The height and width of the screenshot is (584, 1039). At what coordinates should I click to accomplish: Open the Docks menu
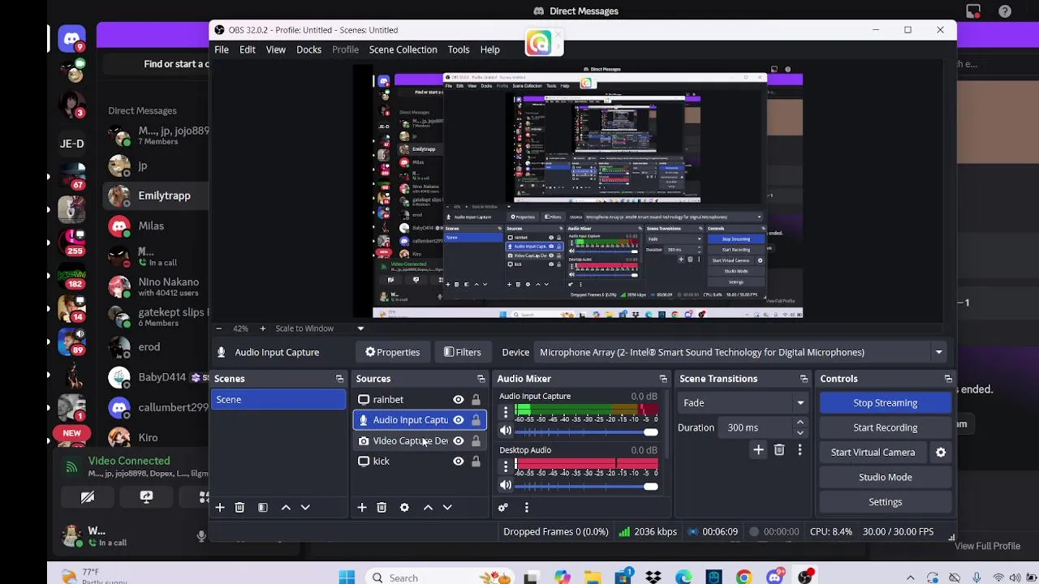(308, 49)
